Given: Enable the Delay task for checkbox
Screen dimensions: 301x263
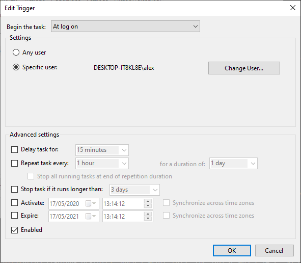Looking at the screenshot, I should point(14,149).
